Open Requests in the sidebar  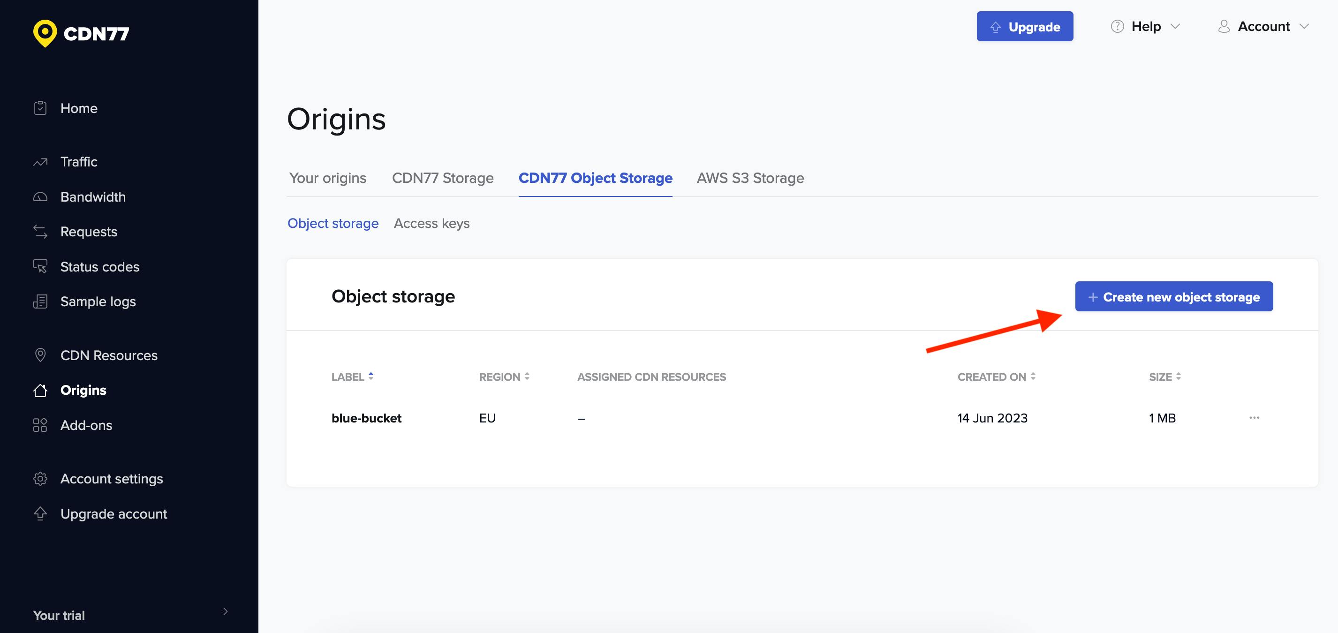[89, 232]
